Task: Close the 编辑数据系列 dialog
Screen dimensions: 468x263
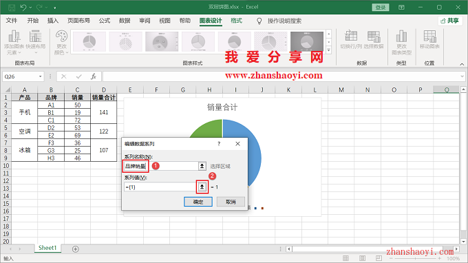Action: pyautogui.click(x=237, y=144)
